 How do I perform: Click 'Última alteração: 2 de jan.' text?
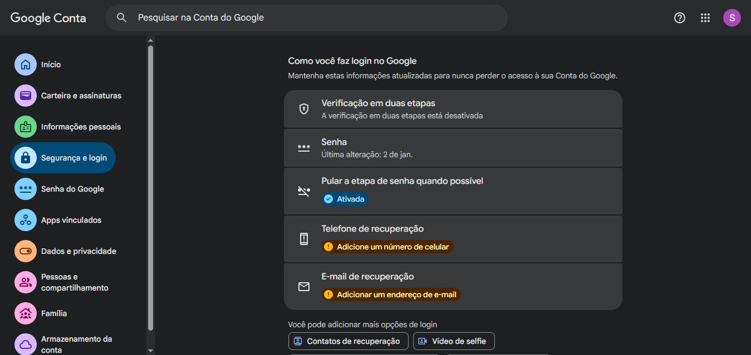click(x=367, y=154)
